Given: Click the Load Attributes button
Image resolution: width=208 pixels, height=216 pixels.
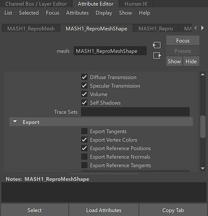Looking at the screenshot, I should (x=103, y=210).
